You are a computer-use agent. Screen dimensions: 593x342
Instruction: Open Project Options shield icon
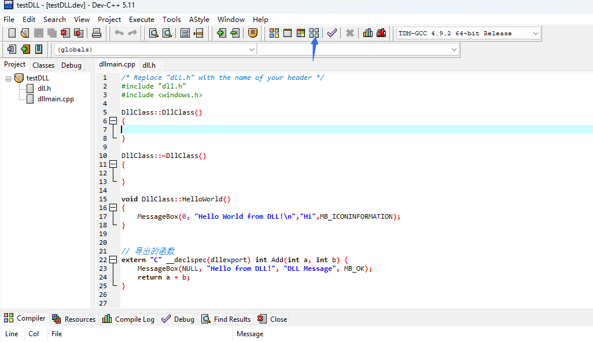click(253, 34)
